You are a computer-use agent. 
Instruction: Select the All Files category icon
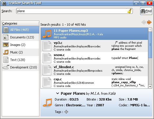6,30
